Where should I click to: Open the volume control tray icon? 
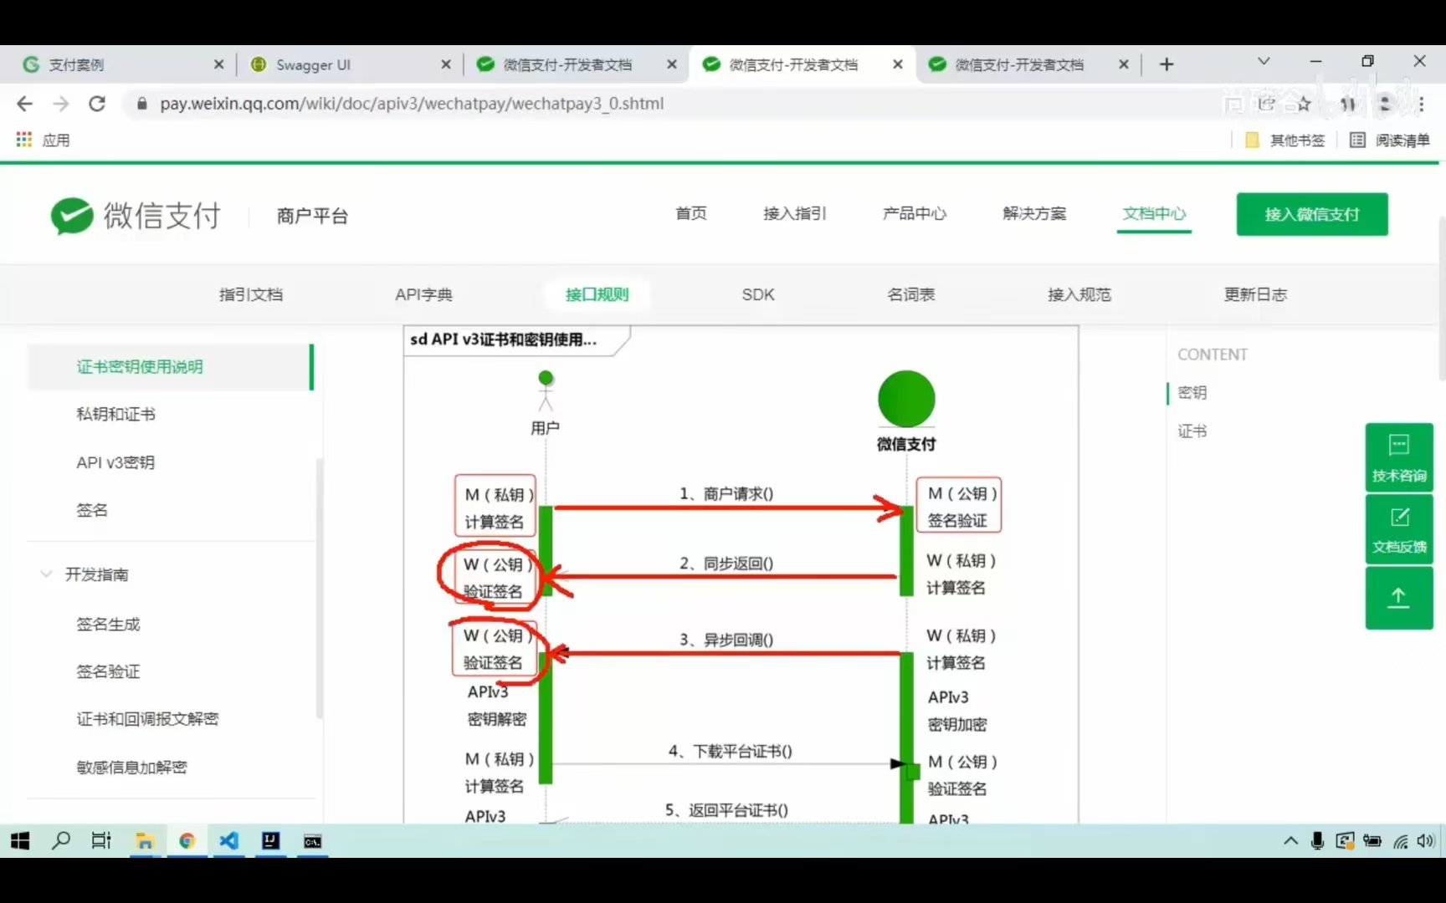click(x=1425, y=841)
